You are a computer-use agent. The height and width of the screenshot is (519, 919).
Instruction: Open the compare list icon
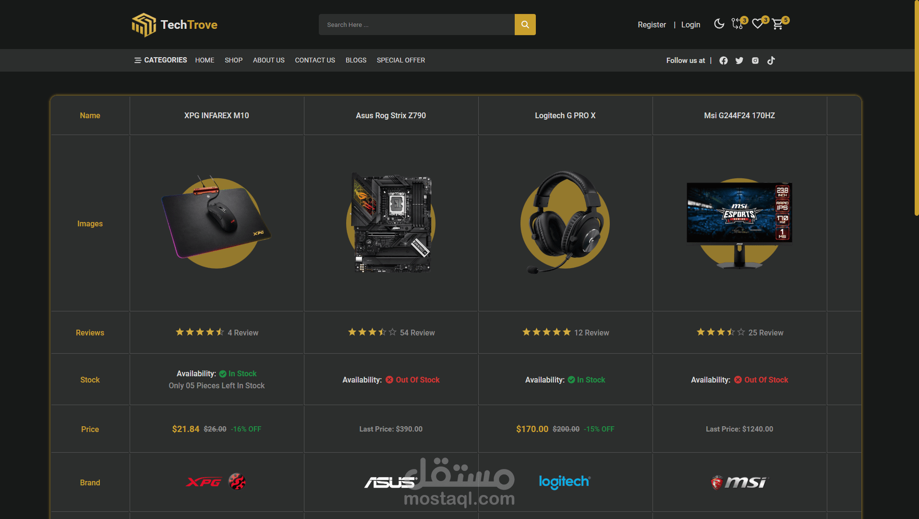pyautogui.click(x=738, y=24)
